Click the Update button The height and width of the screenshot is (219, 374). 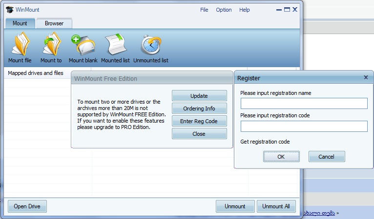tap(199, 96)
